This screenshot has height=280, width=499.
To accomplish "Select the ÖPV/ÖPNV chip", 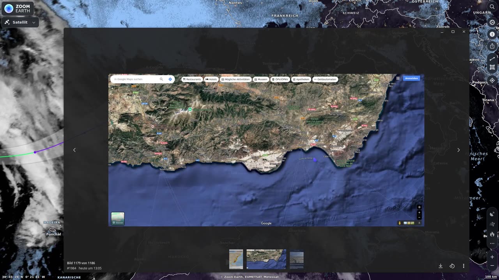I will (x=280, y=79).
